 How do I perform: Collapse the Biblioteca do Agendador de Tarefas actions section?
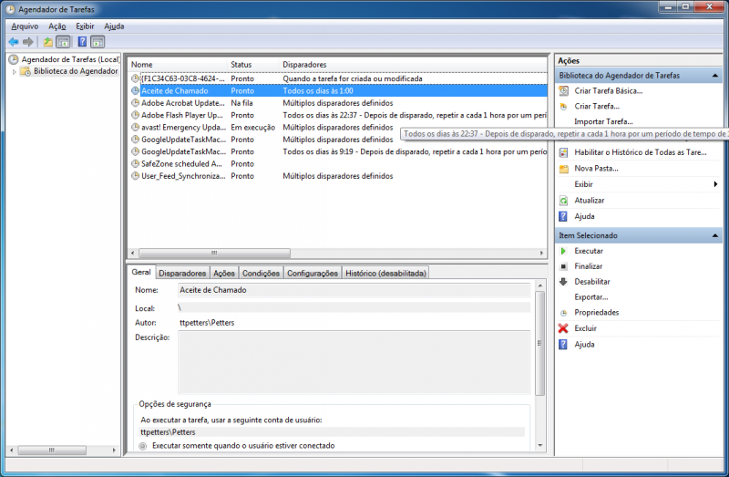point(716,76)
